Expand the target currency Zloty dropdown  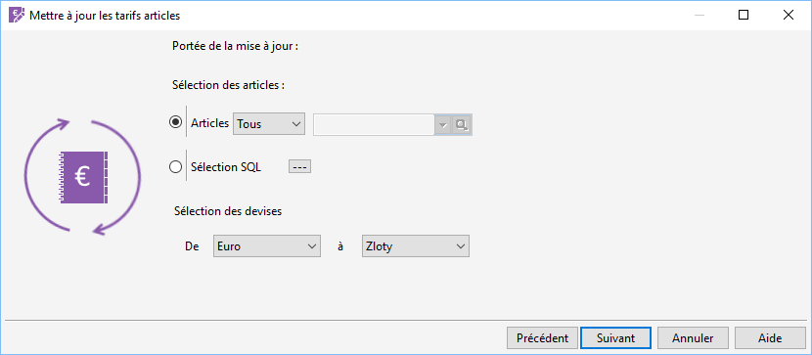tap(416, 246)
